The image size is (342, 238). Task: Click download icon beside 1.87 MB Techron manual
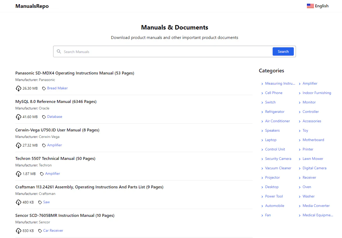point(18,174)
